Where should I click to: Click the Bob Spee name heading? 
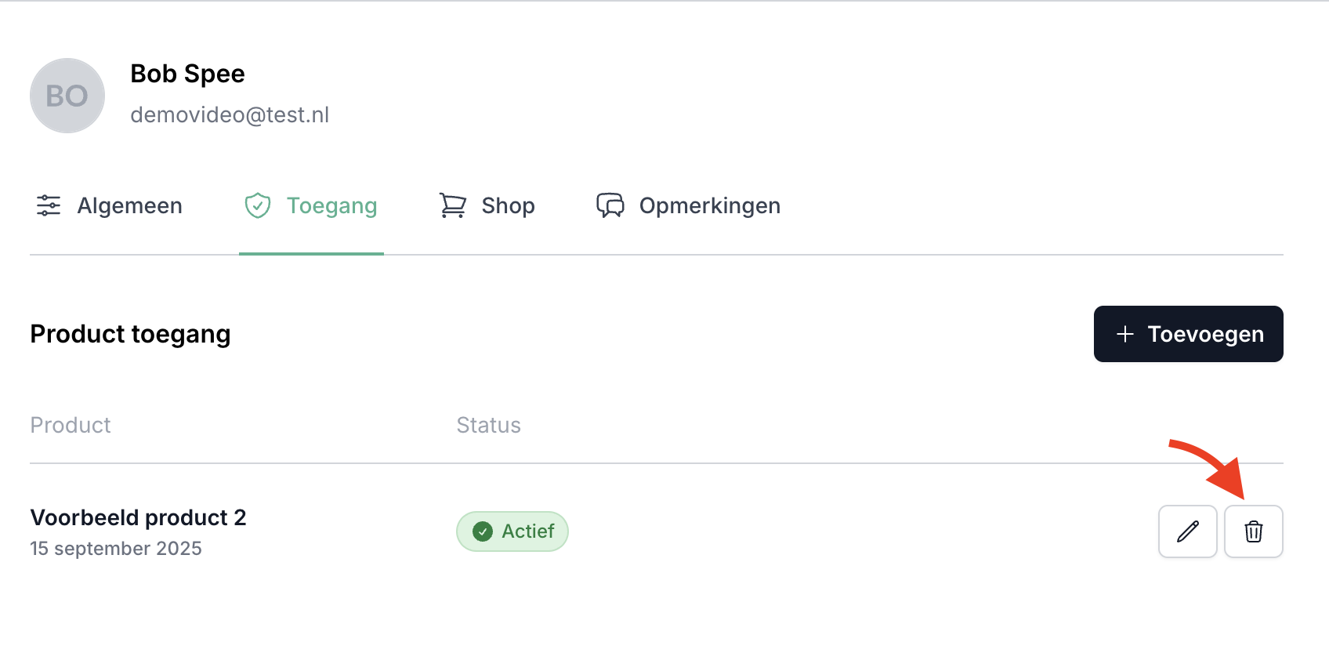pos(187,74)
